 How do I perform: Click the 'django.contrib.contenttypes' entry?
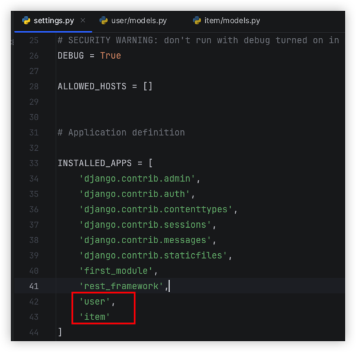157,209
